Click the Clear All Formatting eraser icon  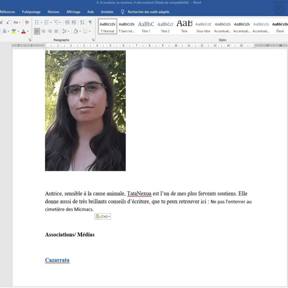pos(27,22)
